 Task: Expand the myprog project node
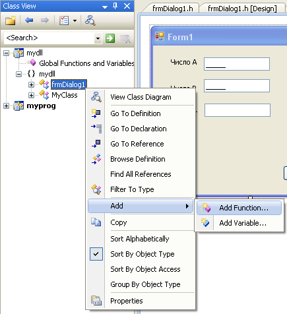tap(7, 106)
